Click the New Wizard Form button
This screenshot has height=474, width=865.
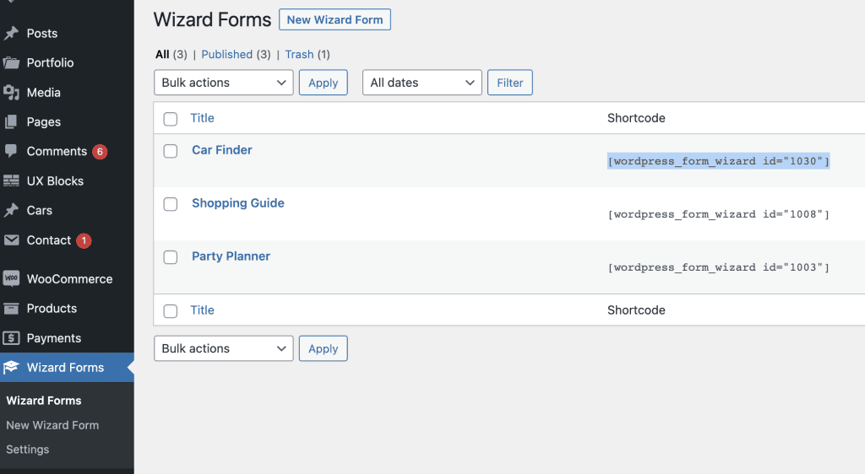tap(335, 19)
